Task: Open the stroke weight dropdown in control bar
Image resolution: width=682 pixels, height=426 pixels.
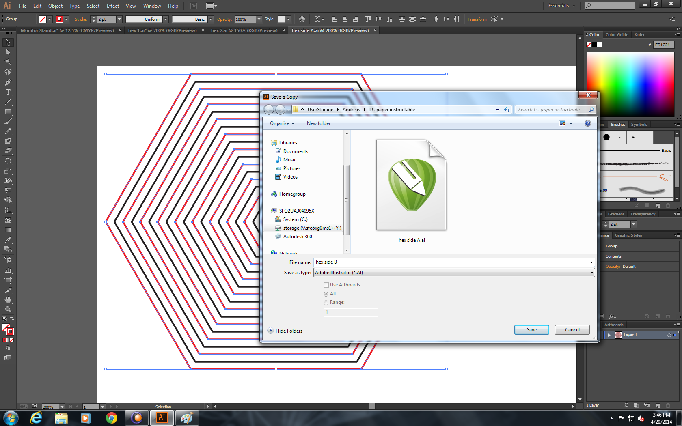Action: [x=119, y=19]
